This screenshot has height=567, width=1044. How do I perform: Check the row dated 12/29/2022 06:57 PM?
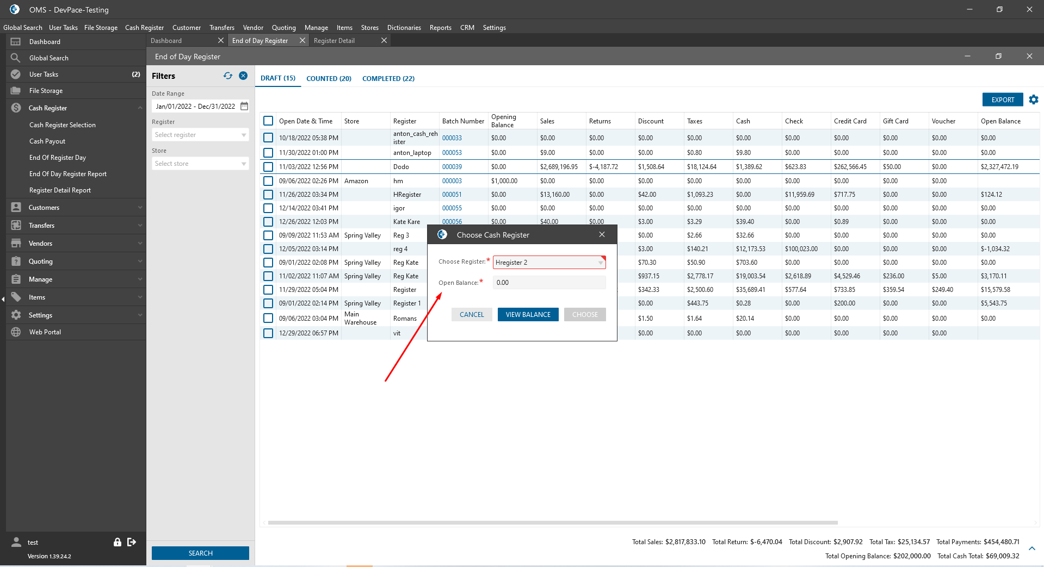[268, 333]
